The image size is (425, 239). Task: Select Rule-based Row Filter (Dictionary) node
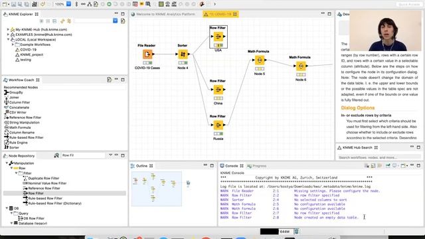click(54, 203)
